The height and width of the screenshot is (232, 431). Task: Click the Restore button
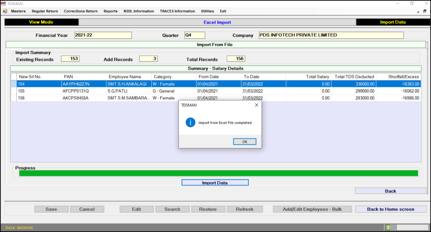pos(208,209)
